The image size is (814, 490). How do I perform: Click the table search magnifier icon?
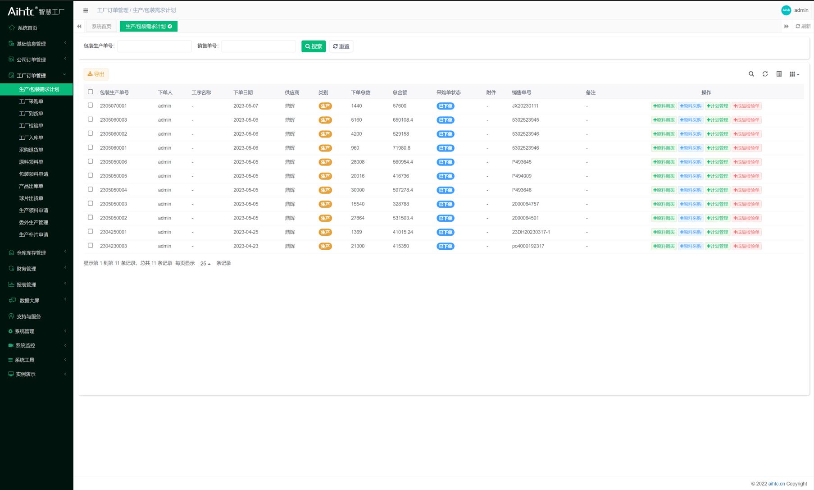751,74
